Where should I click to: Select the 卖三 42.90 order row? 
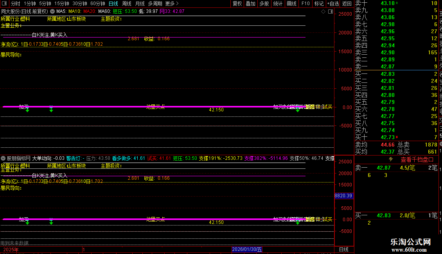[396, 52]
